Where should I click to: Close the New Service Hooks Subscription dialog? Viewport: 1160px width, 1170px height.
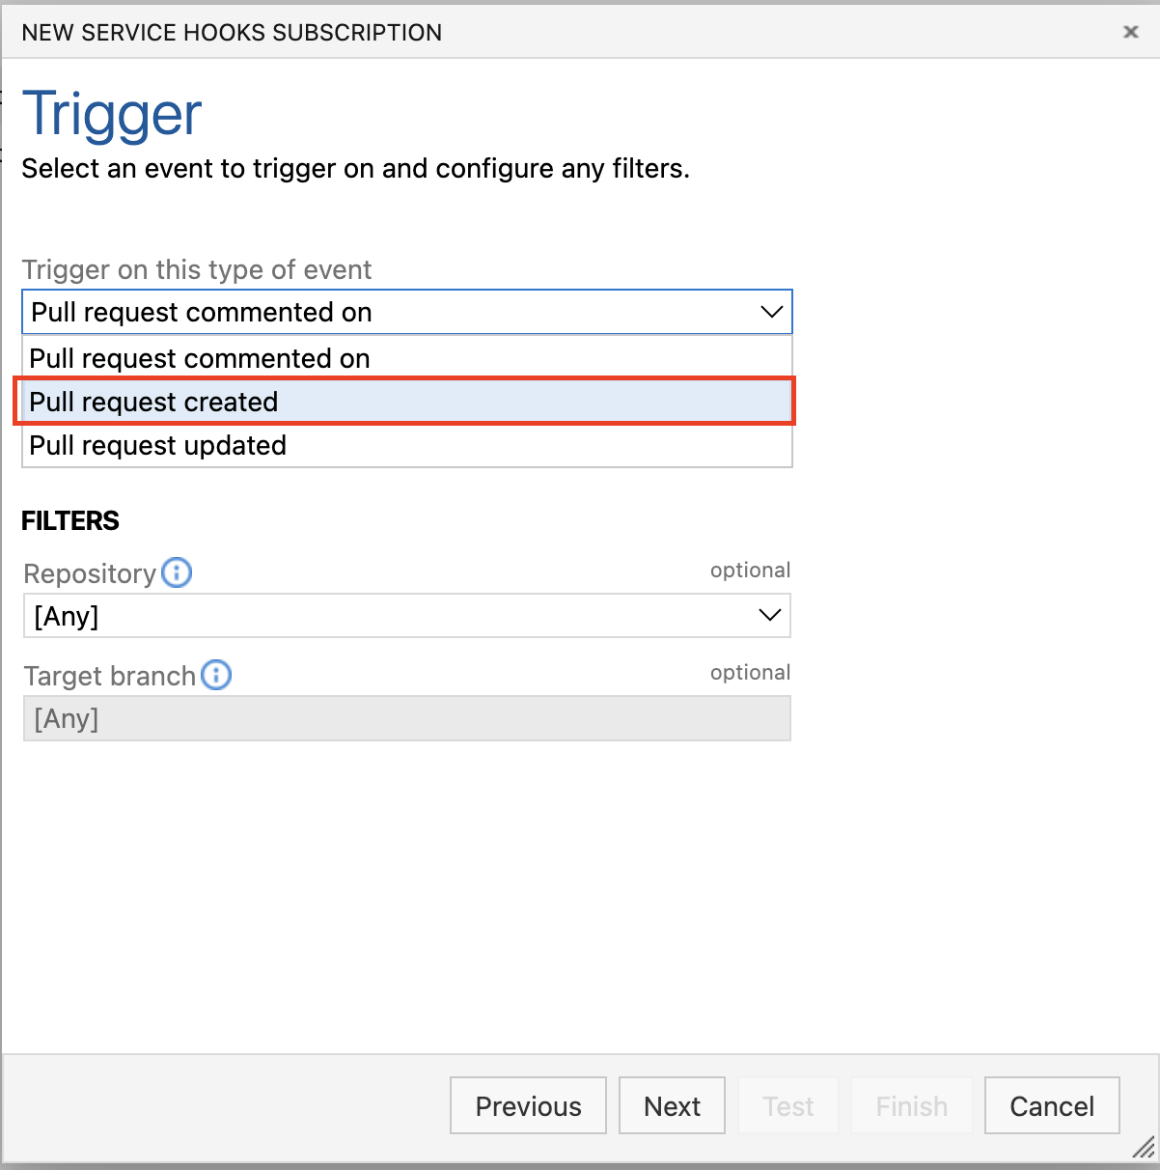point(1130,31)
